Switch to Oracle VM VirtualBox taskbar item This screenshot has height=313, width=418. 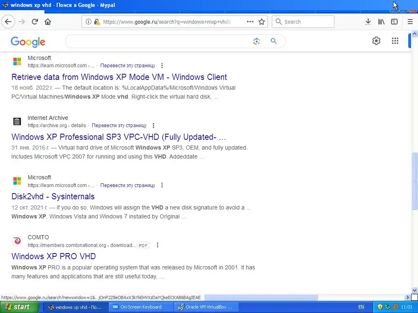pyautogui.click(x=206, y=307)
